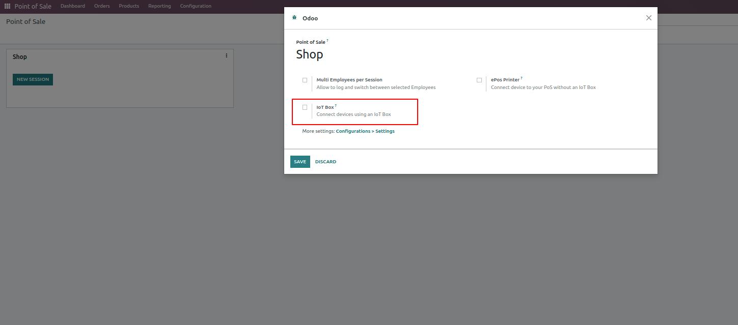
Task: Start a New Session for Shop
Action: coord(33,79)
